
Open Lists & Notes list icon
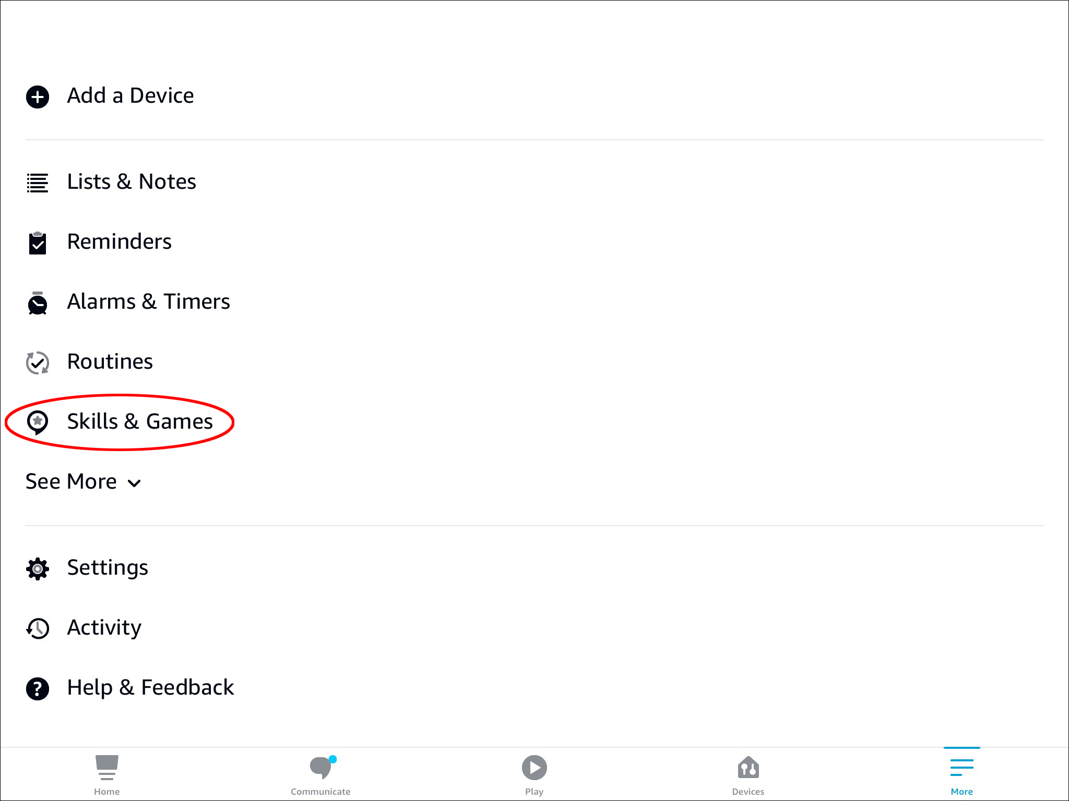[38, 183]
